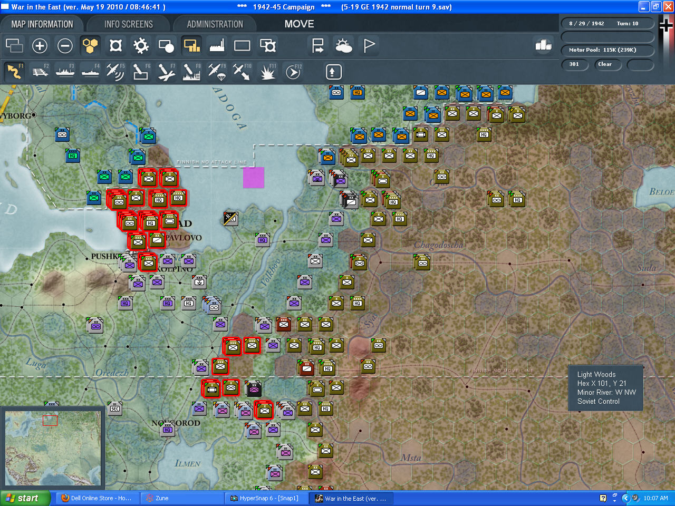Select the black-and-yellow diagonal counter in the lake
This screenshot has height=506, width=675.
231,218
